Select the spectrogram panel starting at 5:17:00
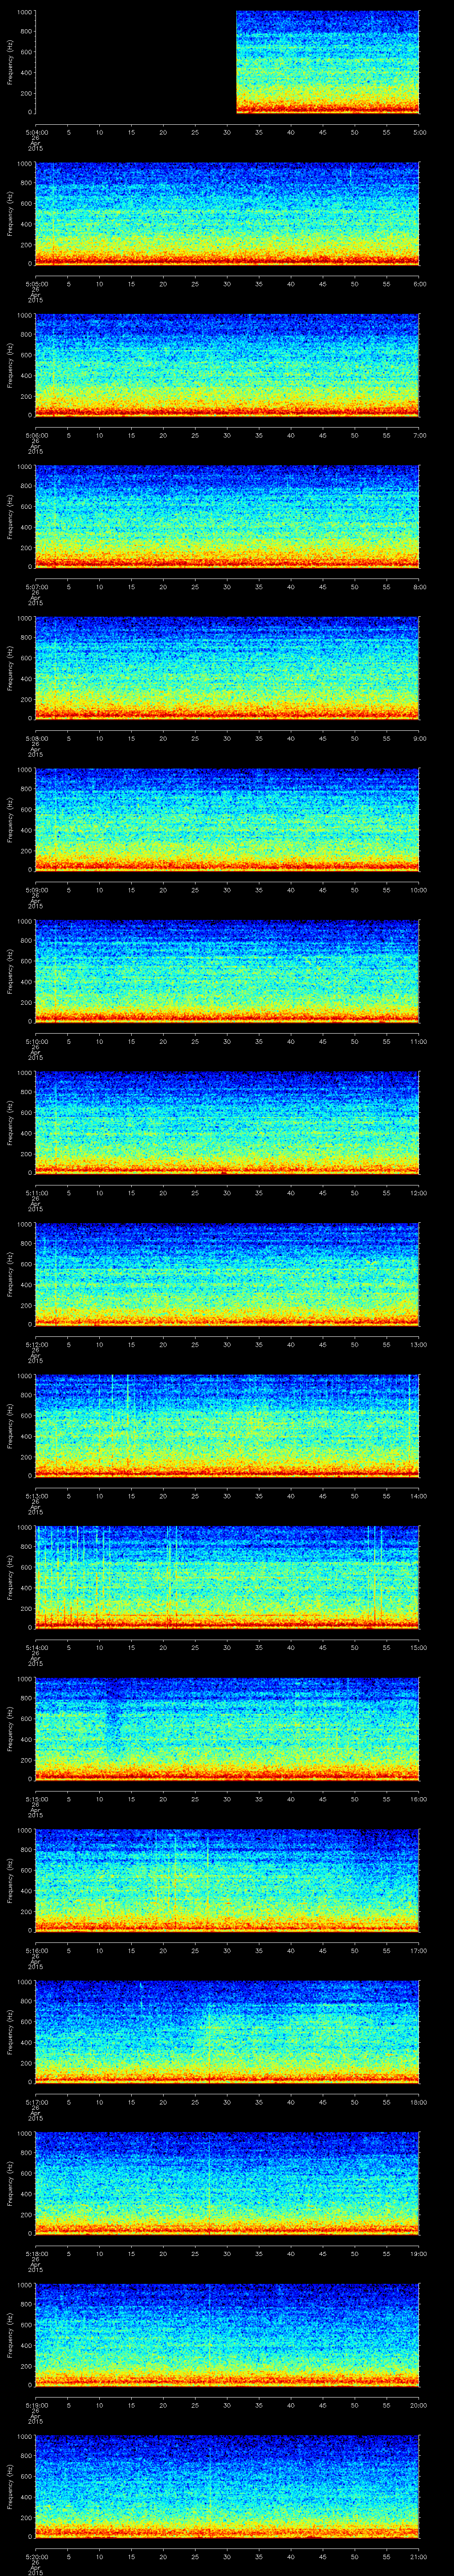The width and height of the screenshot is (454, 2576). click(227, 2032)
